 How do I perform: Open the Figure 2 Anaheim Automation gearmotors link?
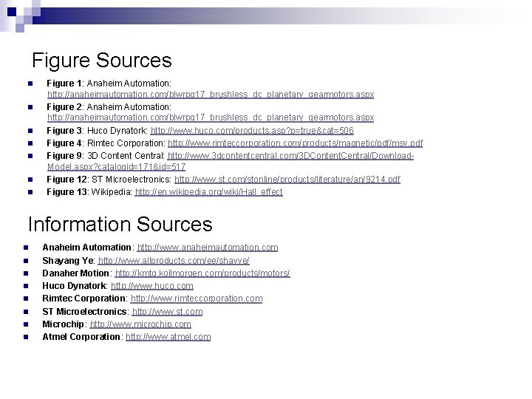click(211, 117)
